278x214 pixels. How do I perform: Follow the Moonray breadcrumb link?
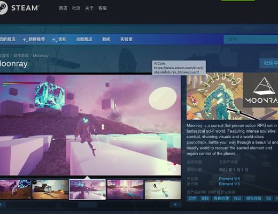[41, 56]
